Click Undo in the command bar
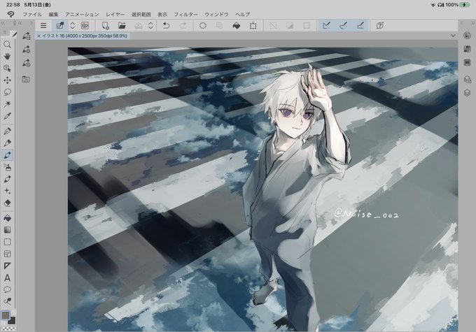This screenshot has height=332, width=476. 166,26
